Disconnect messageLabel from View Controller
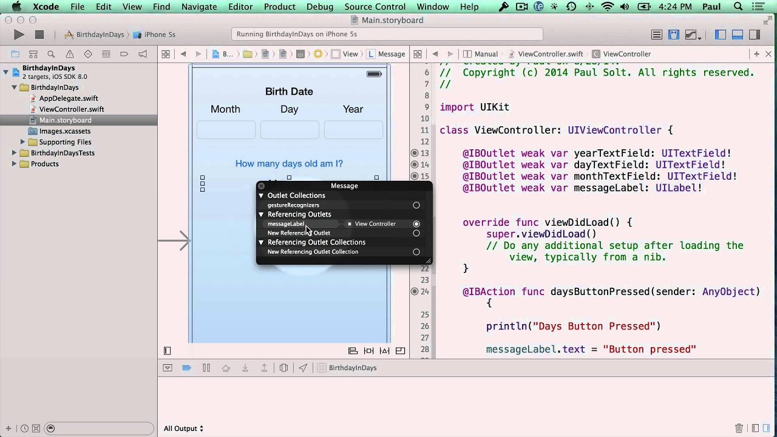The image size is (777, 437). coord(350,224)
